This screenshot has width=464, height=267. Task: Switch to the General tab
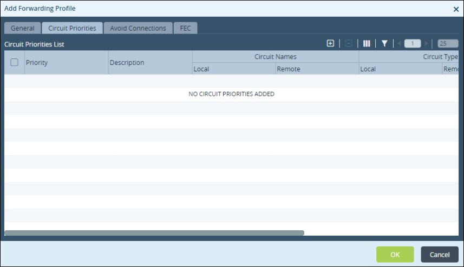[x=23, y=28]
